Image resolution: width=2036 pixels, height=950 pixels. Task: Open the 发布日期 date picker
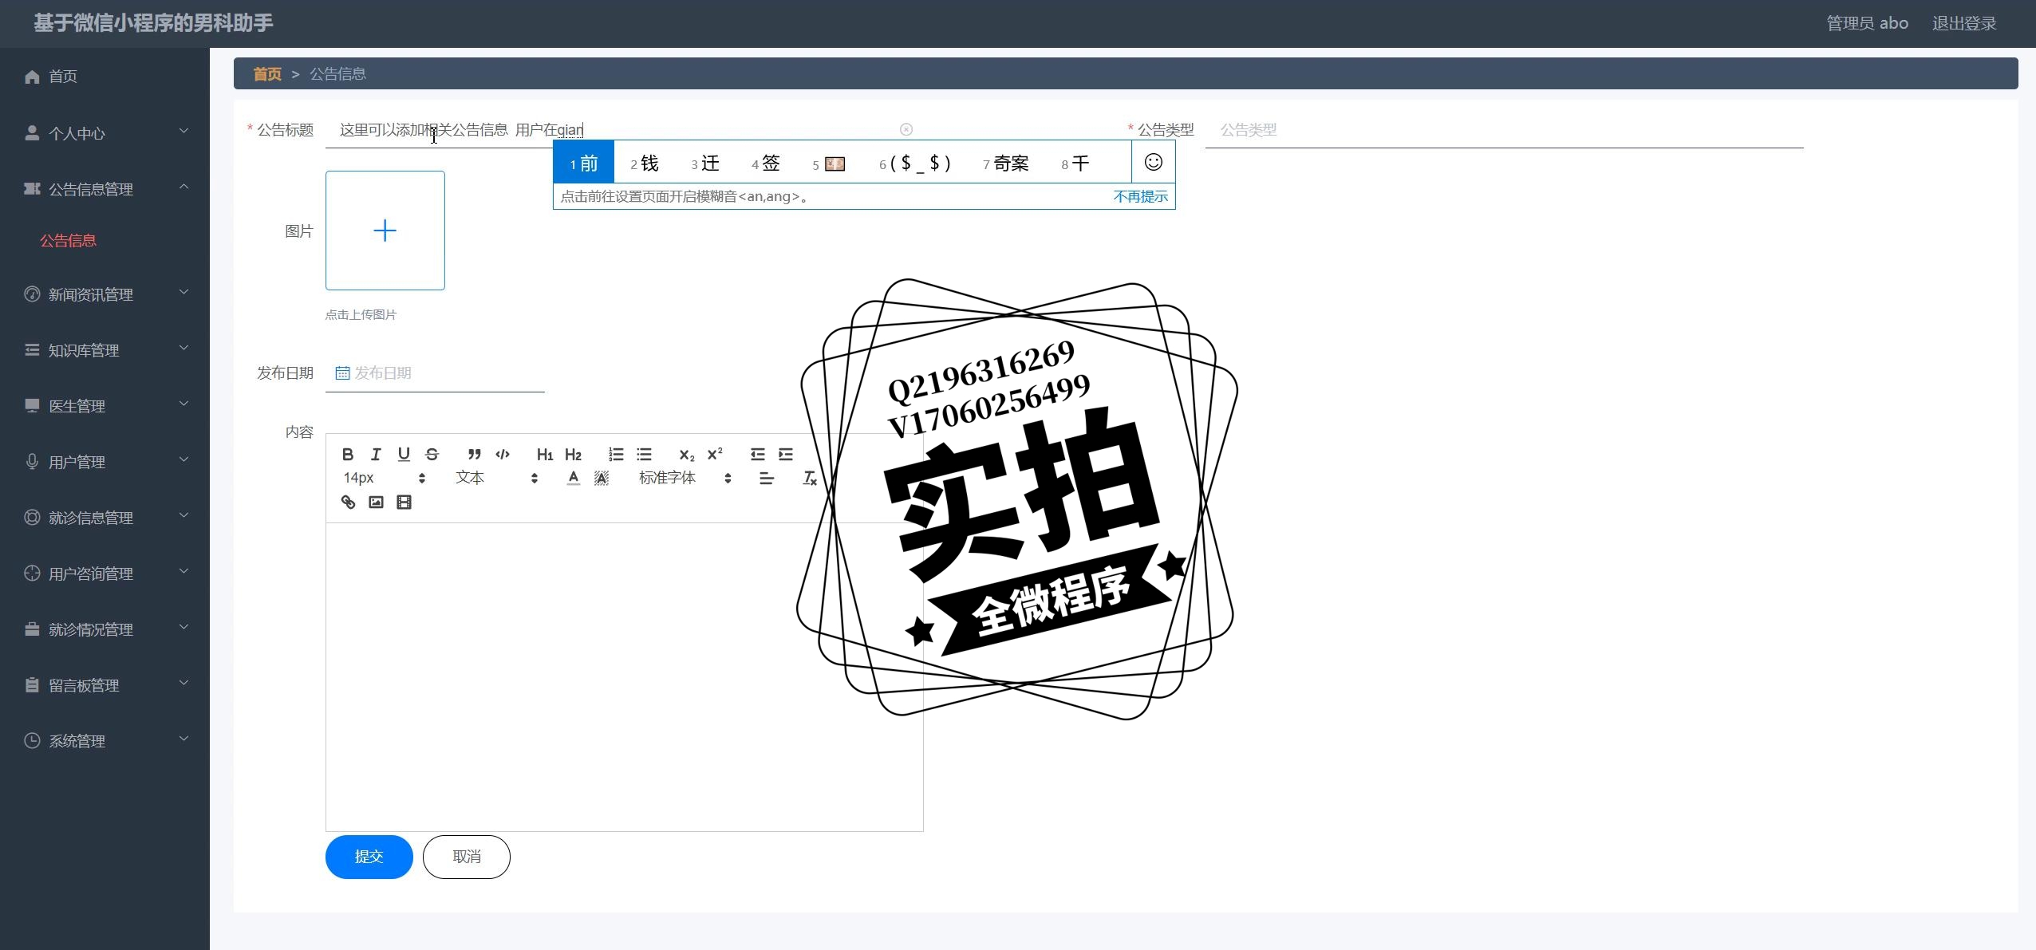click(435, 373)
